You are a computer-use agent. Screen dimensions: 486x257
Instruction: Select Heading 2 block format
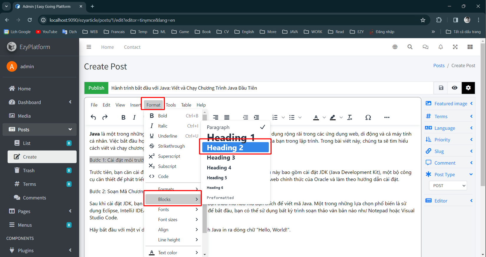[235, 148]
